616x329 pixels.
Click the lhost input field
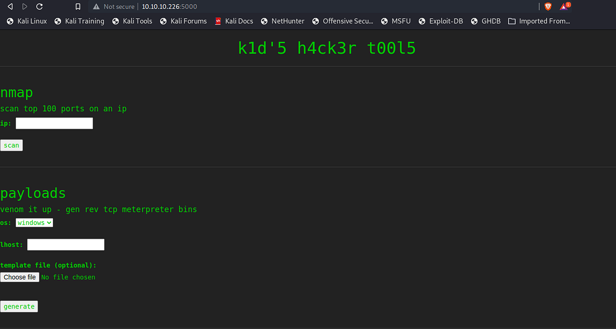[x=65, y=244]
